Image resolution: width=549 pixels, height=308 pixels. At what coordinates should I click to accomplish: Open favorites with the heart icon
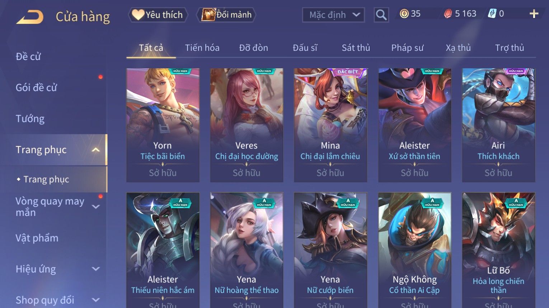138,15
